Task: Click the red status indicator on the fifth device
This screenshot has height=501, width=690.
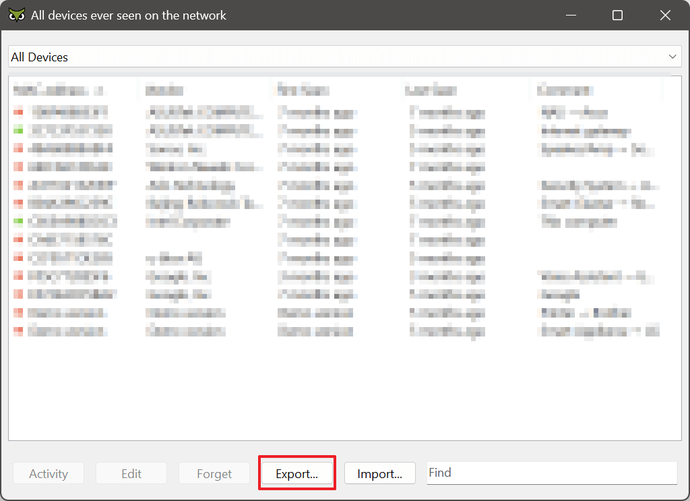Action: point(18,185)
